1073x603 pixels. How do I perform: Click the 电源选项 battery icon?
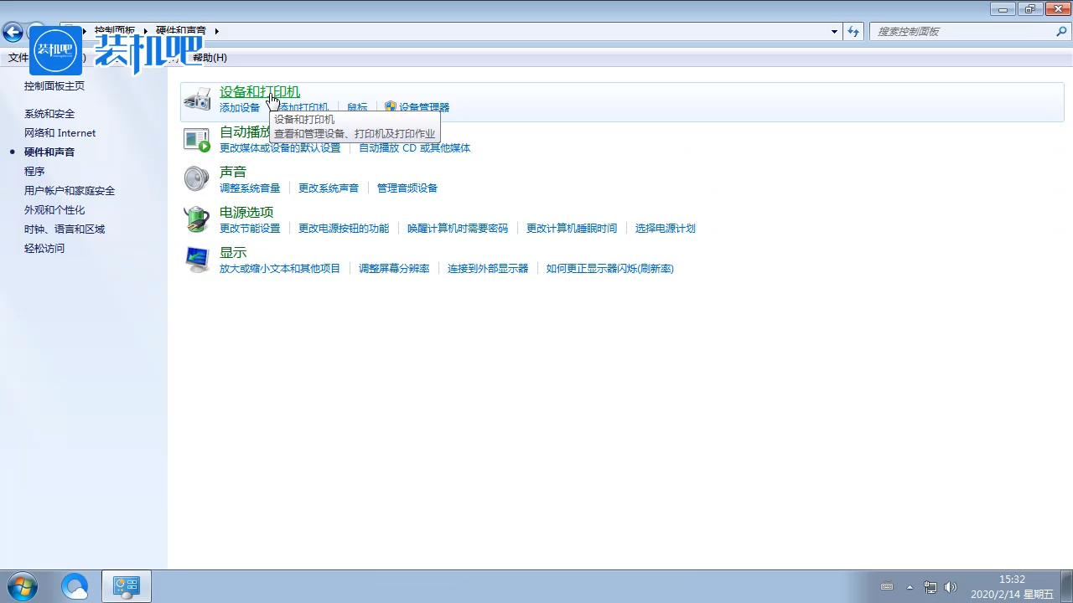[x=197, y=219]
